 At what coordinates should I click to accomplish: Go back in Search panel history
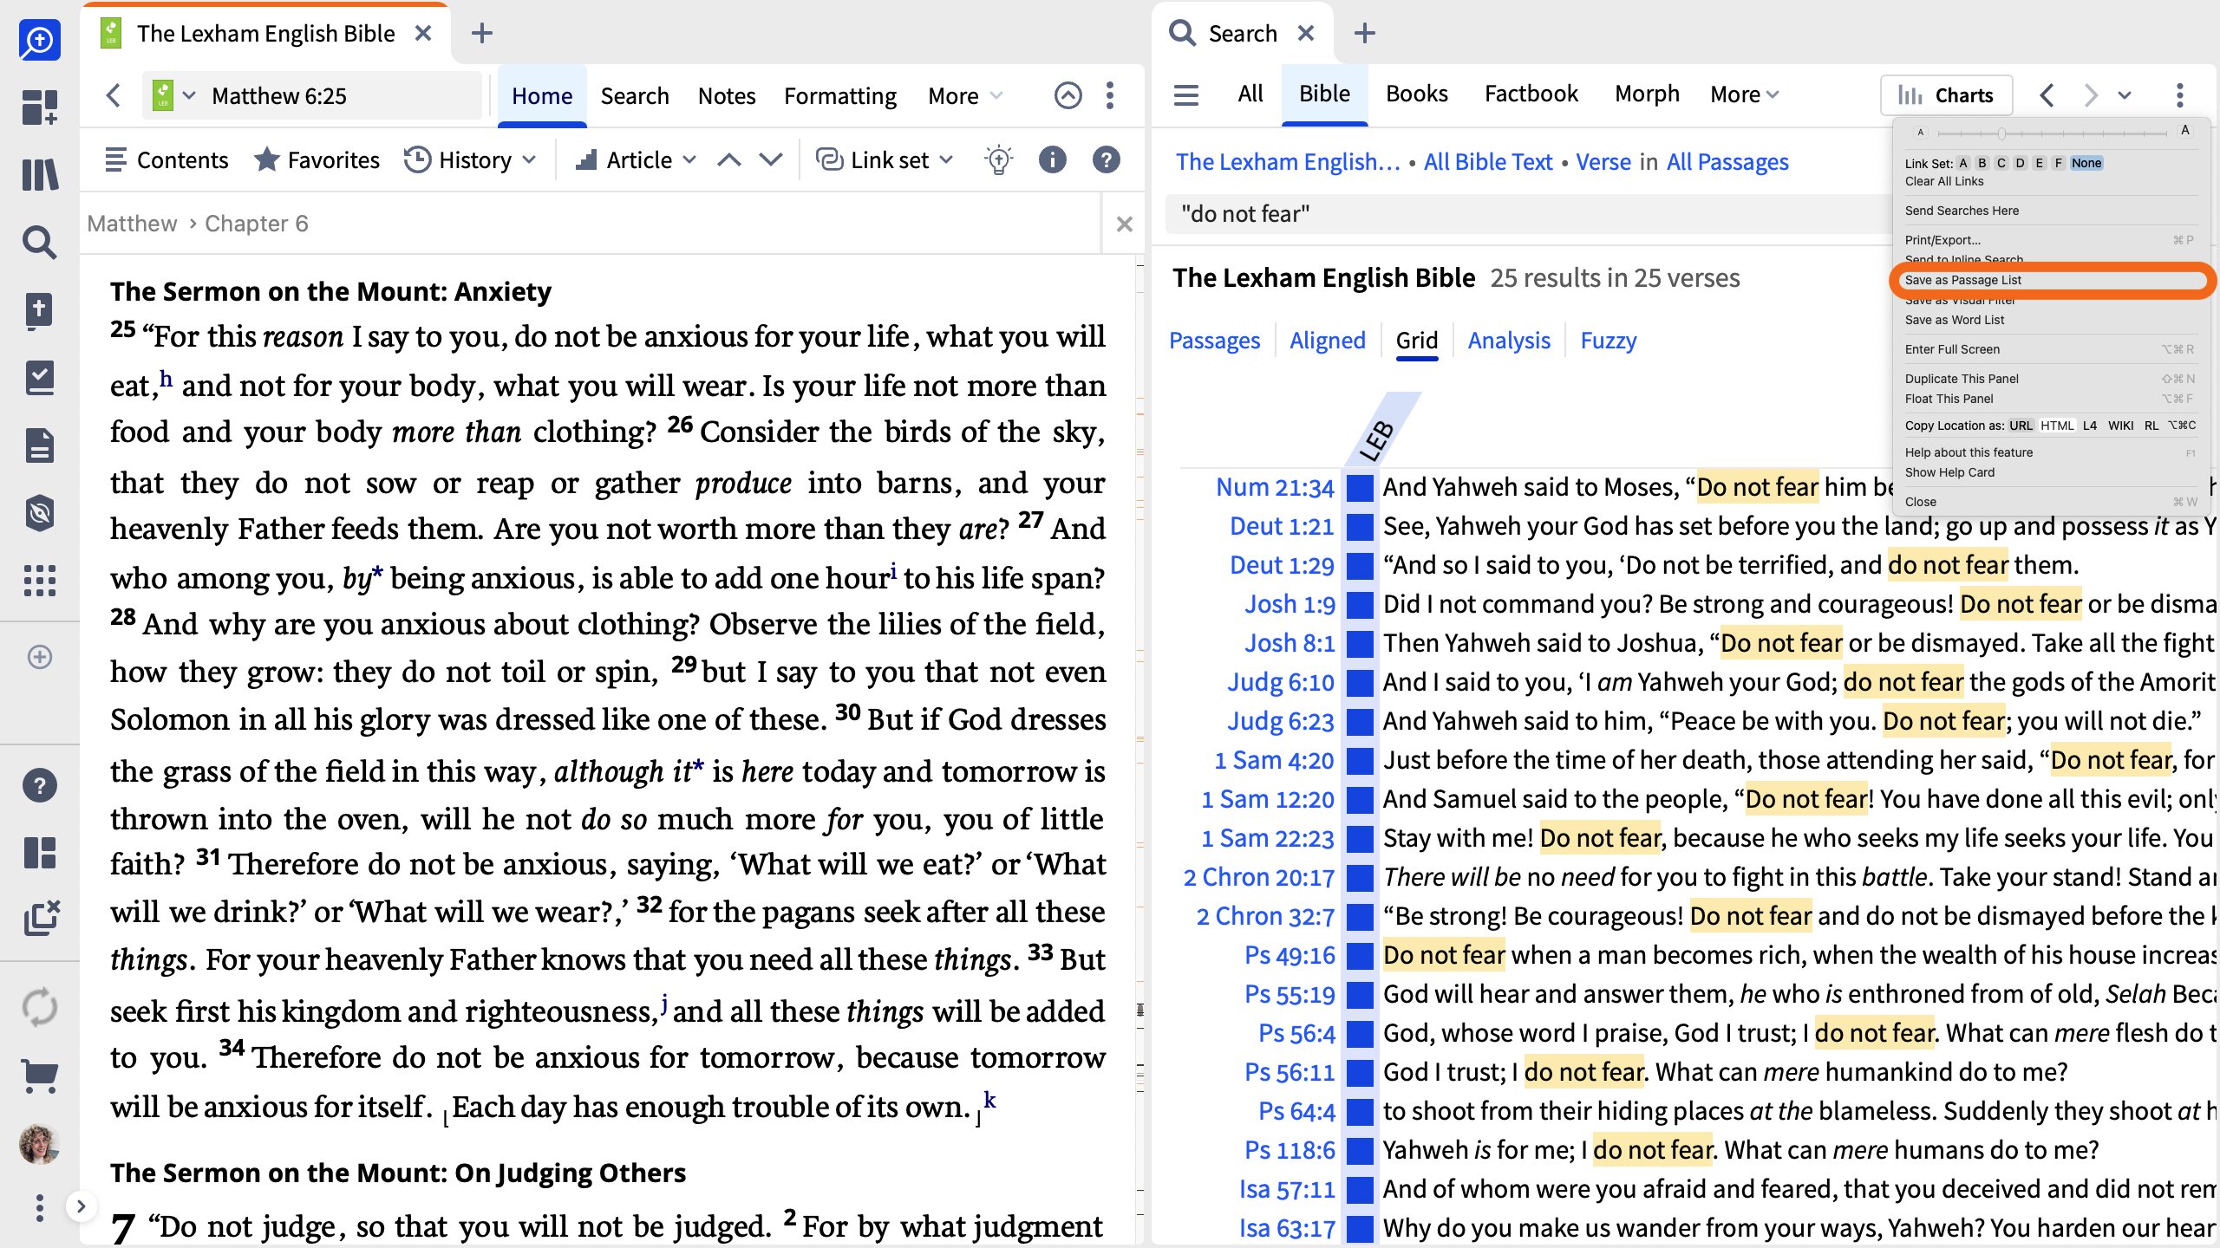tap(2047, 95)
